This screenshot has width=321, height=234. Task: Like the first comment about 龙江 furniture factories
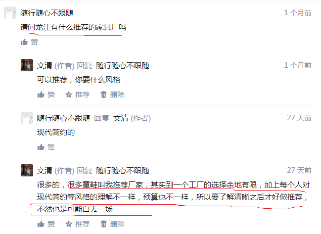29,42
